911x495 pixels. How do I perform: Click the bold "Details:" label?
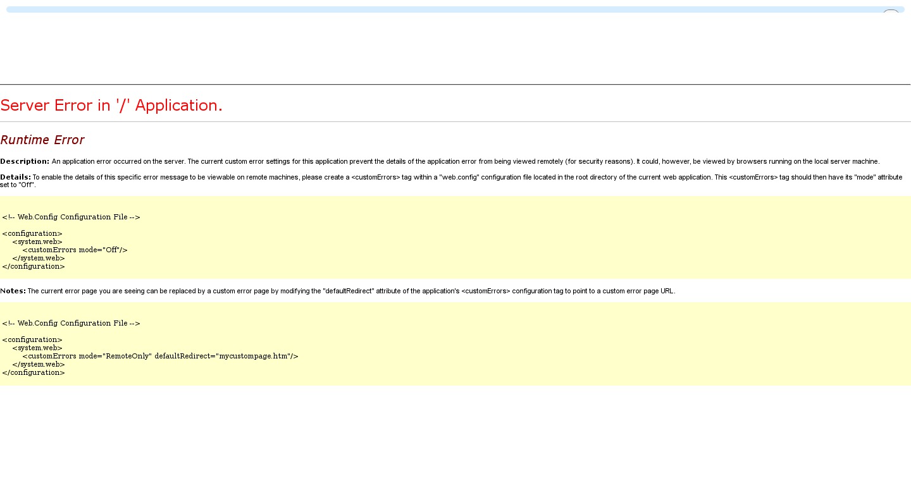click(16, 177)
